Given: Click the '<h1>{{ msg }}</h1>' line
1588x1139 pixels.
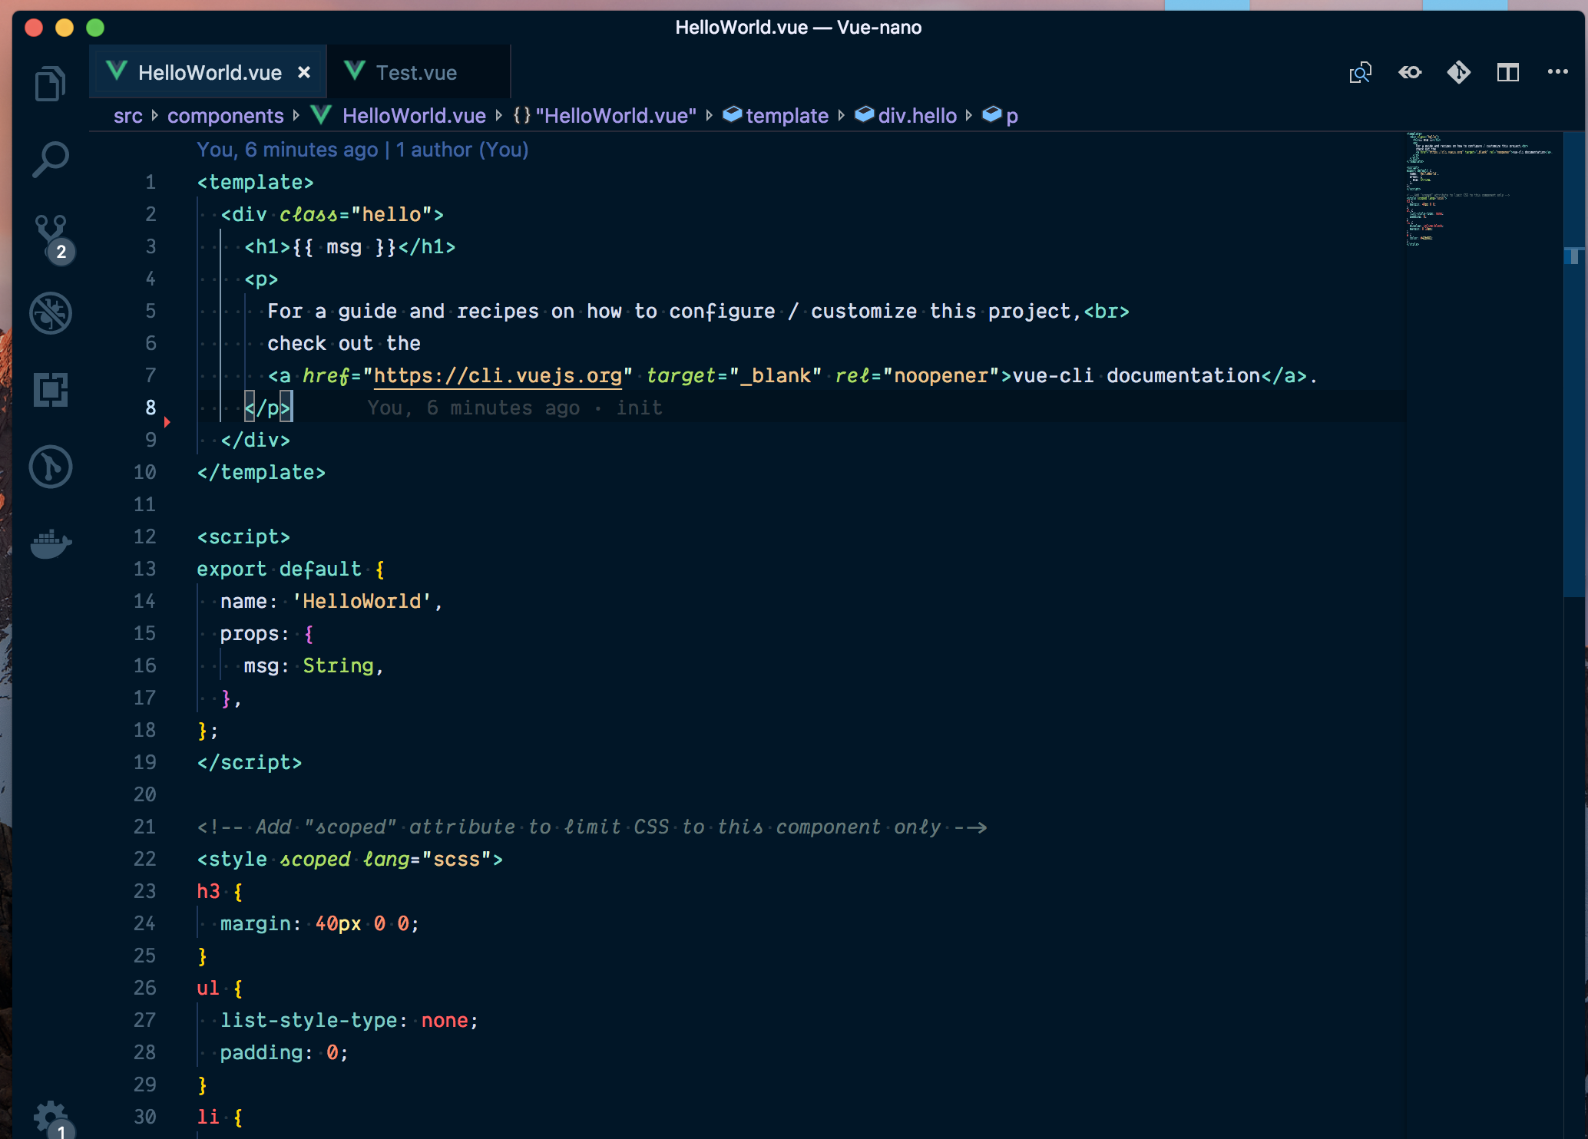Looking at the screenshot, I should coord(349,246).
